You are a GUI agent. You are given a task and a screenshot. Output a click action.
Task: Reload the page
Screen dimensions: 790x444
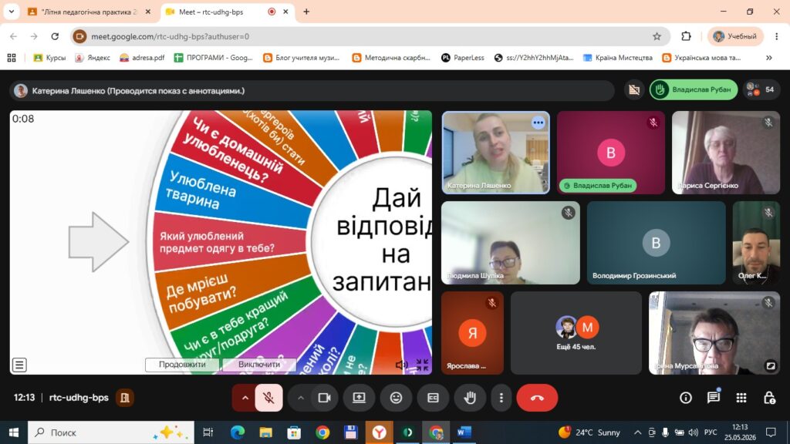pos(55,36)
